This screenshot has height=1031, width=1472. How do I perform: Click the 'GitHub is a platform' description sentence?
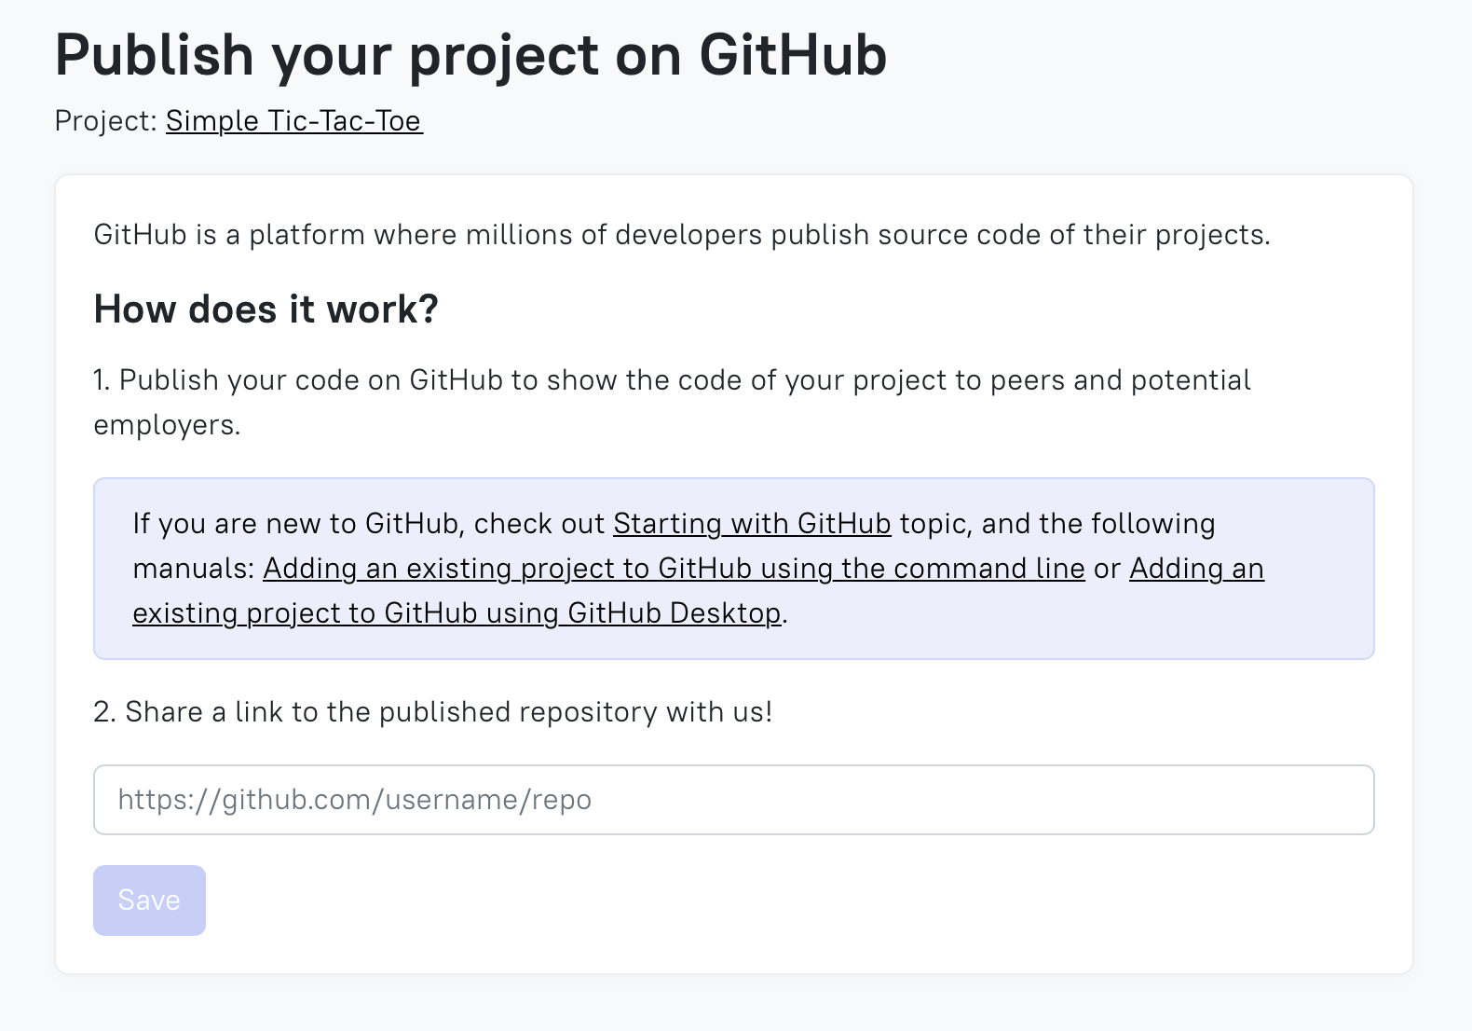[x=682, y=235]
